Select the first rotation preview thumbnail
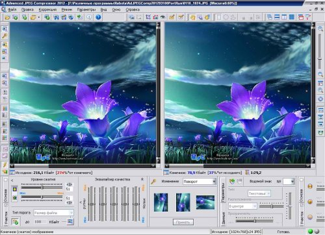325x235 pixels. pyautogui.click(x=161, y=203)
